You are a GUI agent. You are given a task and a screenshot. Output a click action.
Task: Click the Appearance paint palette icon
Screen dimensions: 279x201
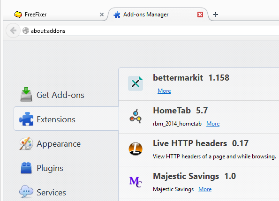[26, 143]
